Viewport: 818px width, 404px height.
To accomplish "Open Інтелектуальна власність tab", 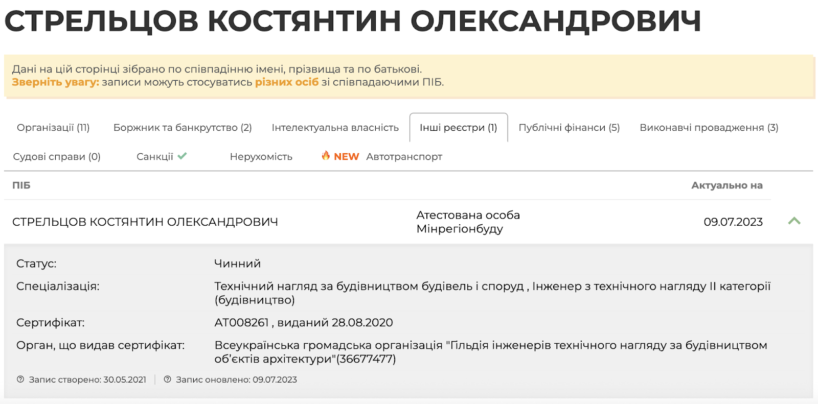I will point(335,128).
